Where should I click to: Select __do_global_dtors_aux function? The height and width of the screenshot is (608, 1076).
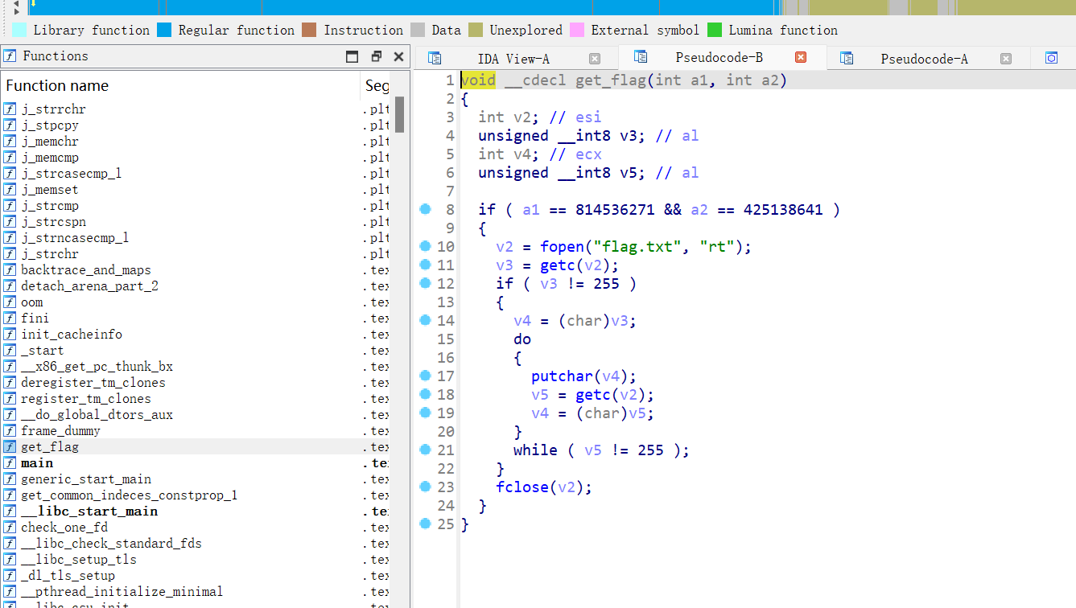pyautogui.click(x=196, y=415)
